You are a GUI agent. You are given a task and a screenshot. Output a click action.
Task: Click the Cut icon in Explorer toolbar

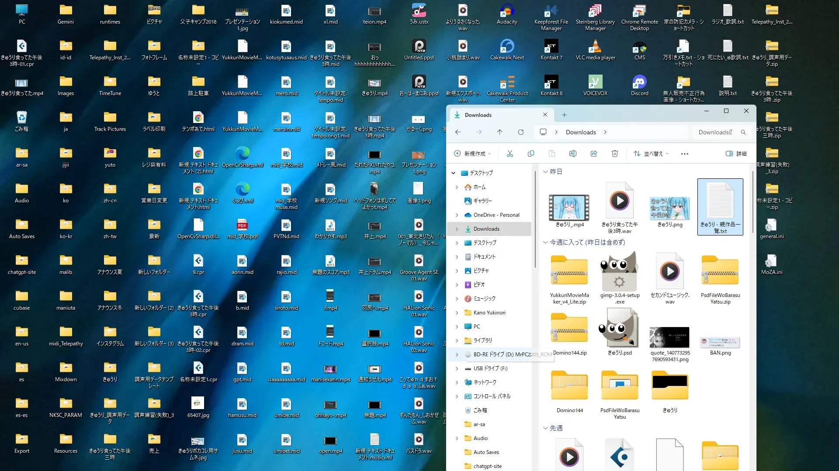pyautogui.click(x=510, y=154)
